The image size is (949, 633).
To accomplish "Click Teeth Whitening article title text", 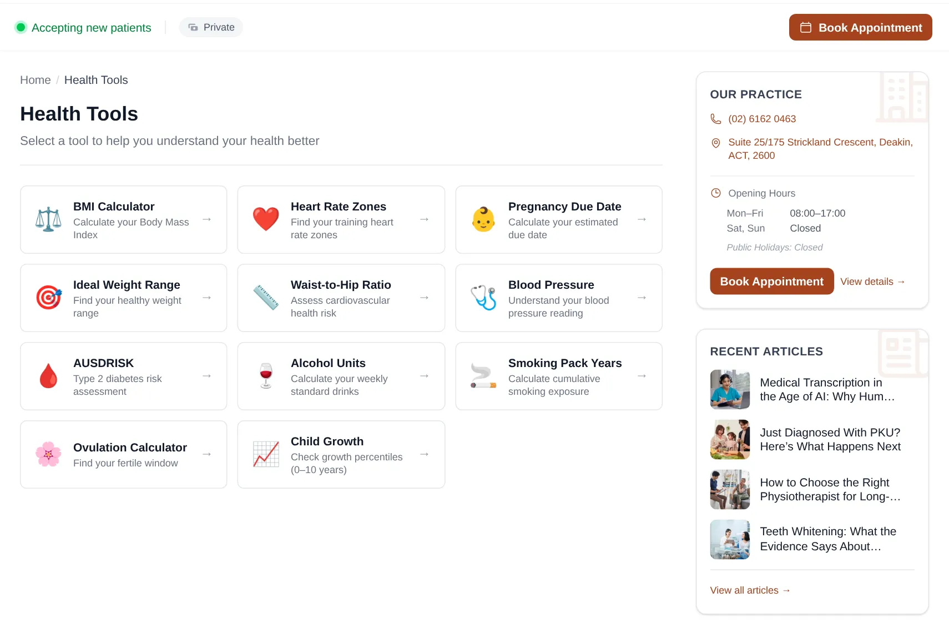I will click(x=828, y=539).
